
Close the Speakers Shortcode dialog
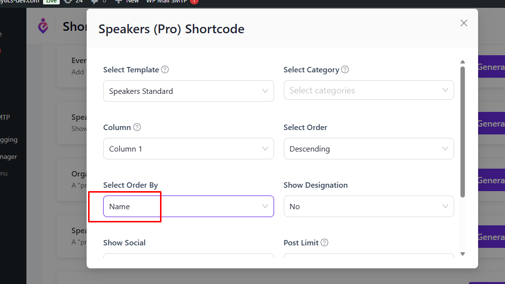(464, 23)
